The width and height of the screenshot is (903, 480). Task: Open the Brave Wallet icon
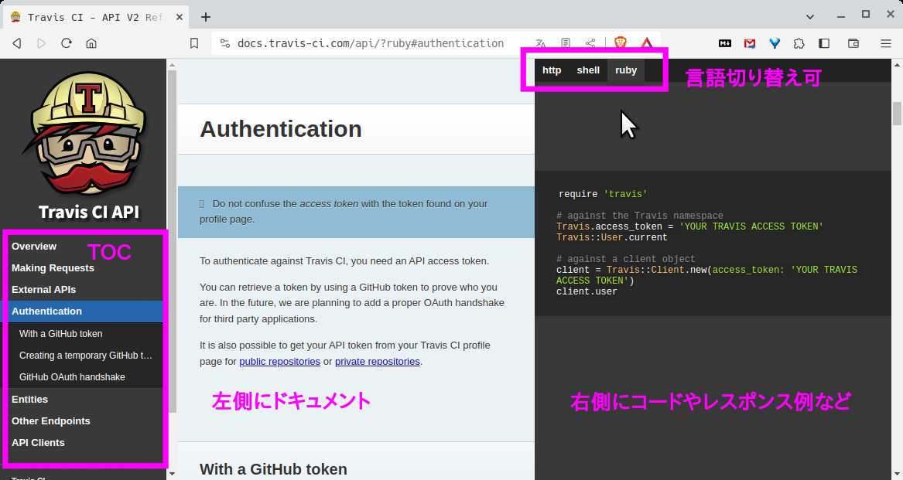[853, 43]
